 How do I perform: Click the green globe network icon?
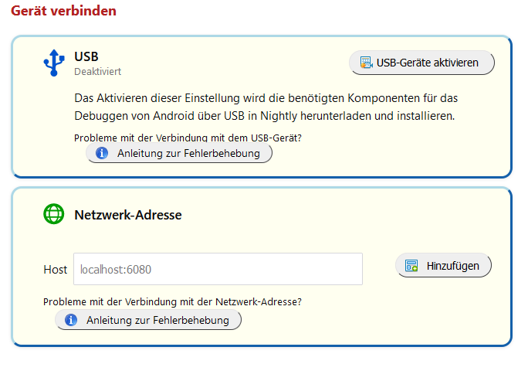pos(54,215)
